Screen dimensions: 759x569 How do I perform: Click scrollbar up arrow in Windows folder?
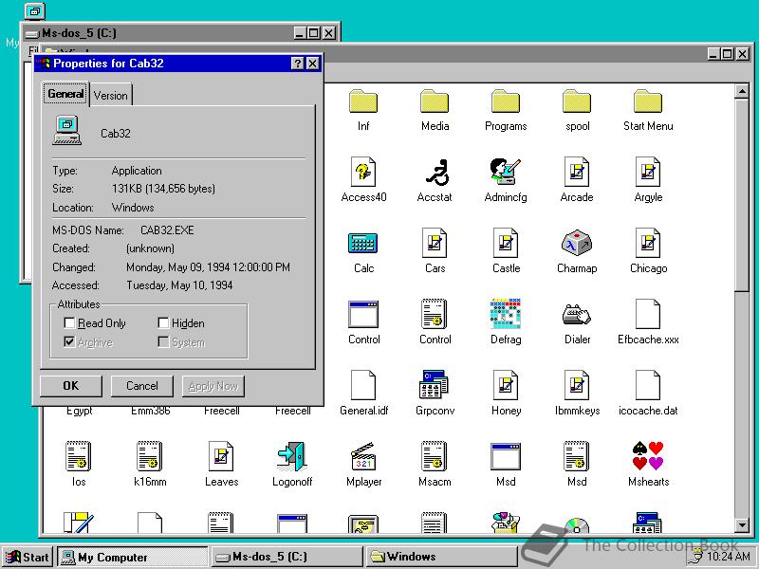[742, 91]
